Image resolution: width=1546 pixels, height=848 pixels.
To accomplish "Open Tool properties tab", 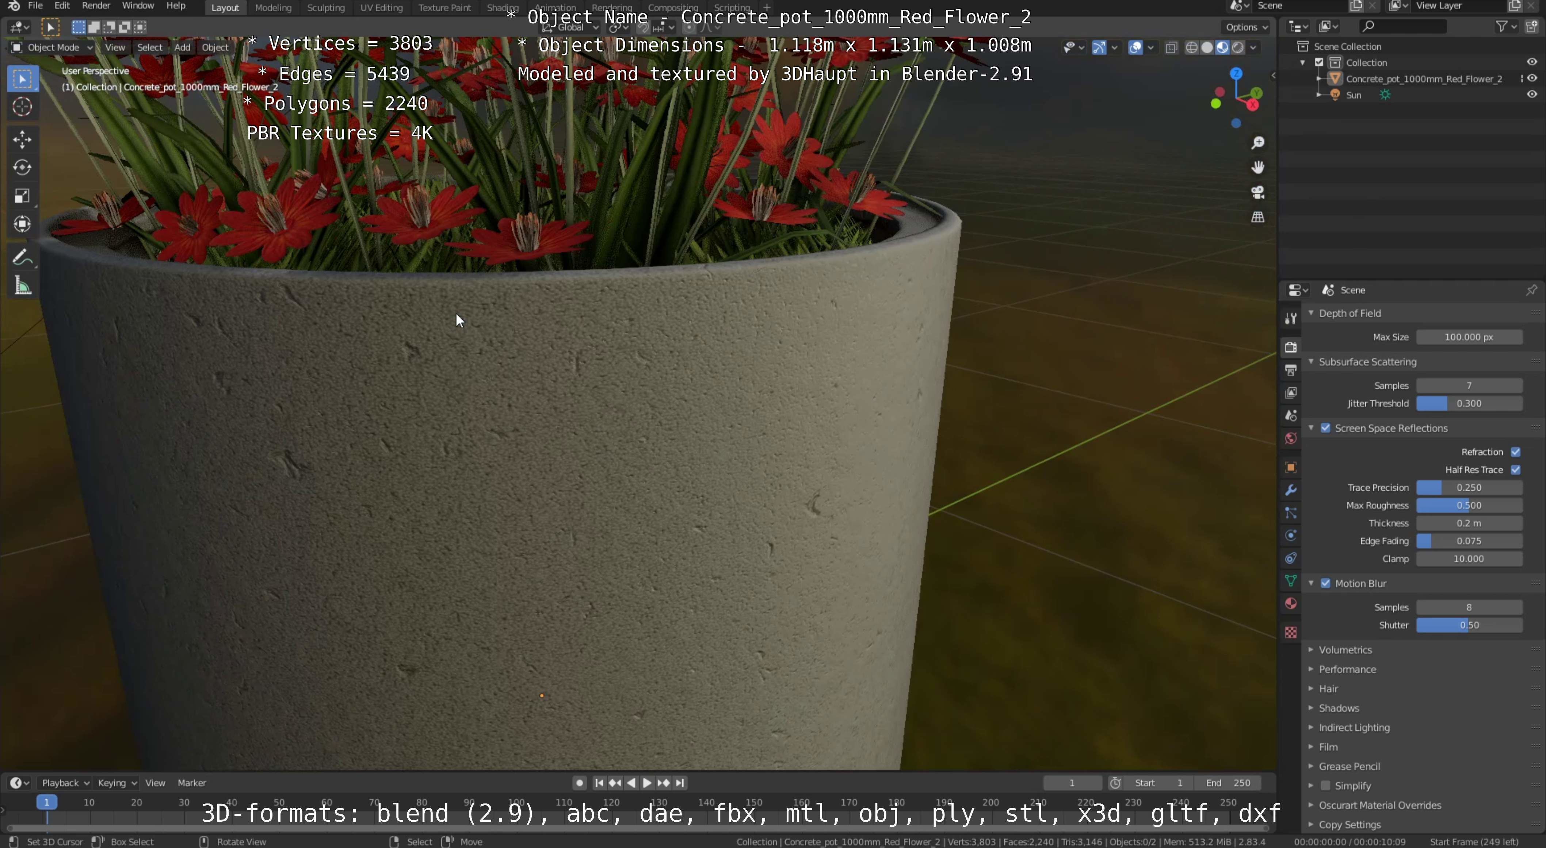I will point(1290,318).
